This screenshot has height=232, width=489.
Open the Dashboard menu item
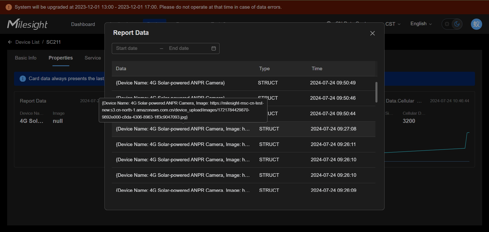click(x=83, y=24)
